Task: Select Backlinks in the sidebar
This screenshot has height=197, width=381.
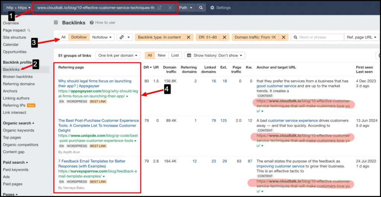Action: [x=11, y=69]
